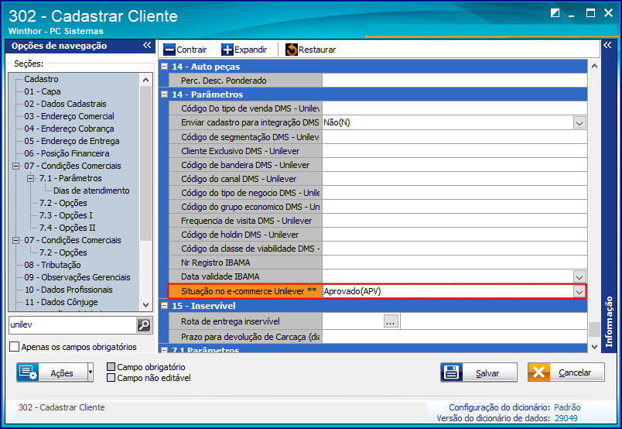
Task: Click the Cancelar X icon
Action: click(538, 372)
